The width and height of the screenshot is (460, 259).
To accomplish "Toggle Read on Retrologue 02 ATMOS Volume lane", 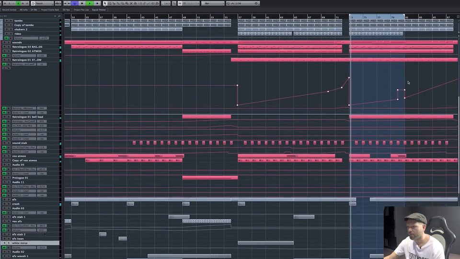I will click(x=4, y=56).
